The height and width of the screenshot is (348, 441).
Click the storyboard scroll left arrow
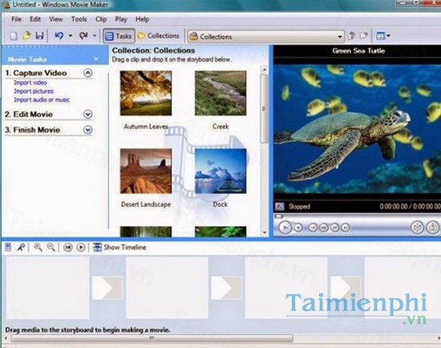tap(6, 338)
